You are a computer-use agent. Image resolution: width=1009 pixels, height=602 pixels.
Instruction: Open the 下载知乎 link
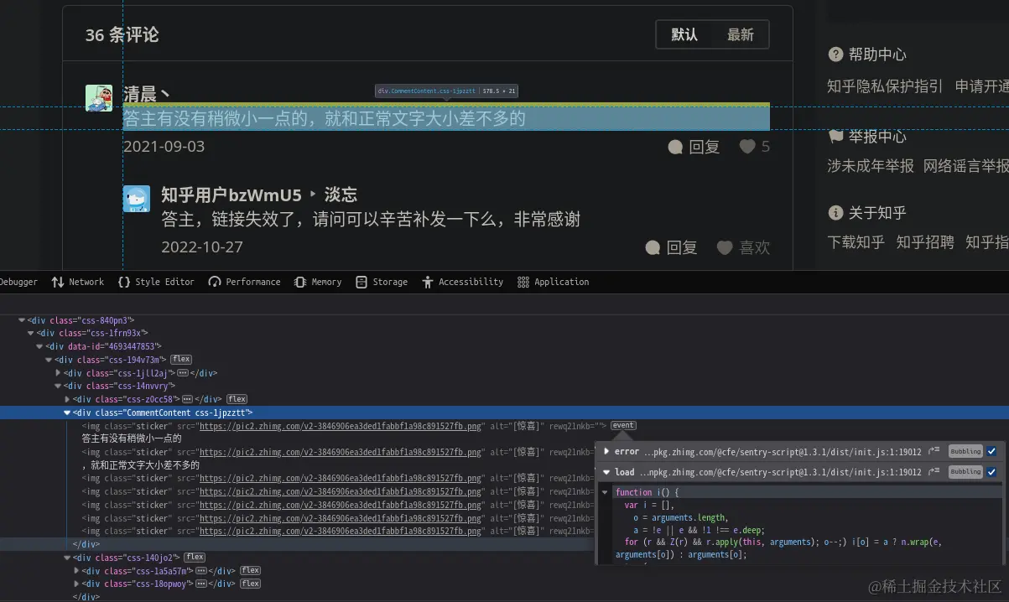(x=856, y=242)
